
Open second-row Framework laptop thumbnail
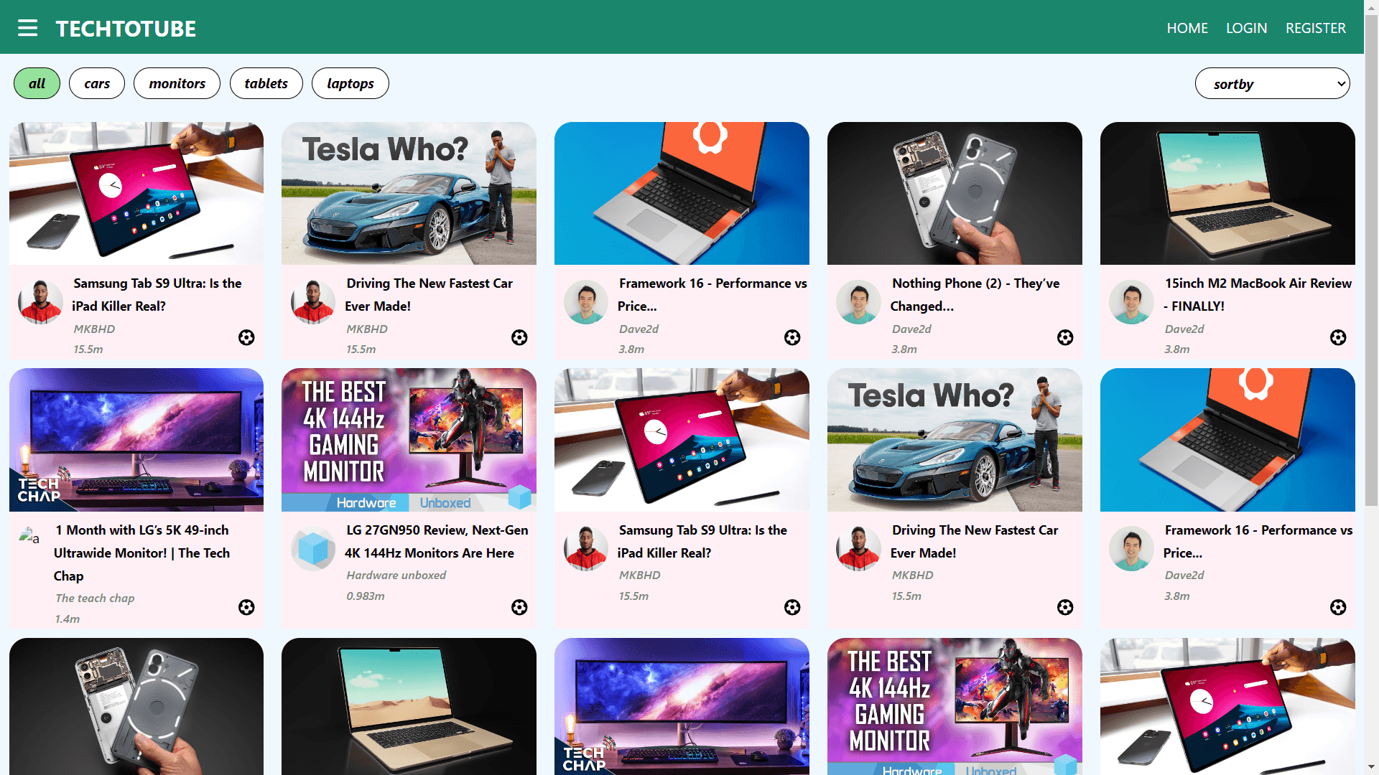point(1227,440)
